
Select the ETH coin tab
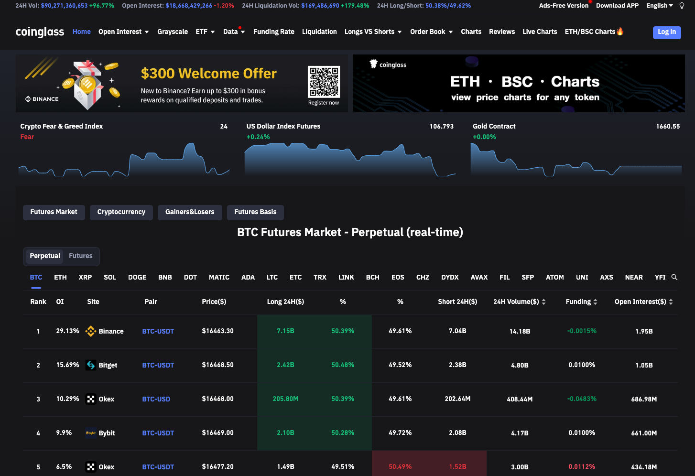tap(60, 278)
